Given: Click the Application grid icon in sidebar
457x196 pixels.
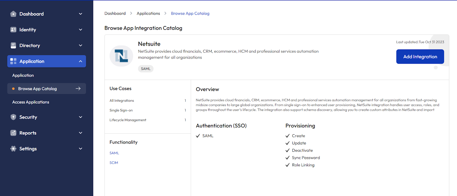Looking at the screenshot, I should [13, 61].
